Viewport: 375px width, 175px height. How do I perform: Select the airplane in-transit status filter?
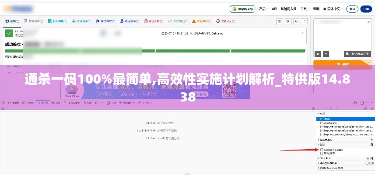tap(81, 21)
